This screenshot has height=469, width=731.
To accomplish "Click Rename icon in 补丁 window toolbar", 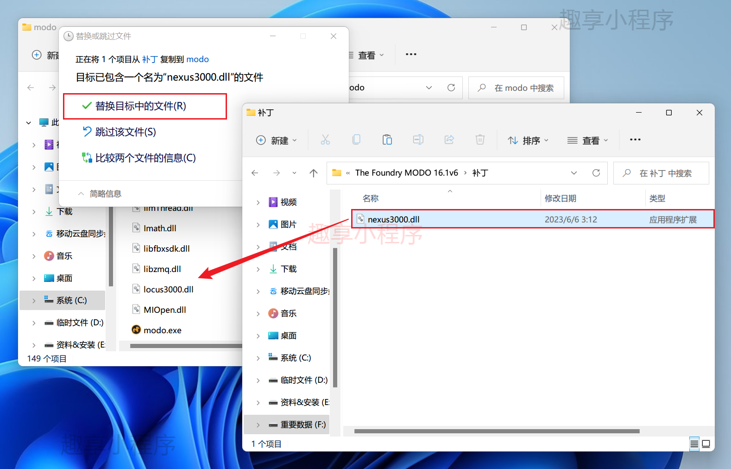I will [x=418, y=140].
